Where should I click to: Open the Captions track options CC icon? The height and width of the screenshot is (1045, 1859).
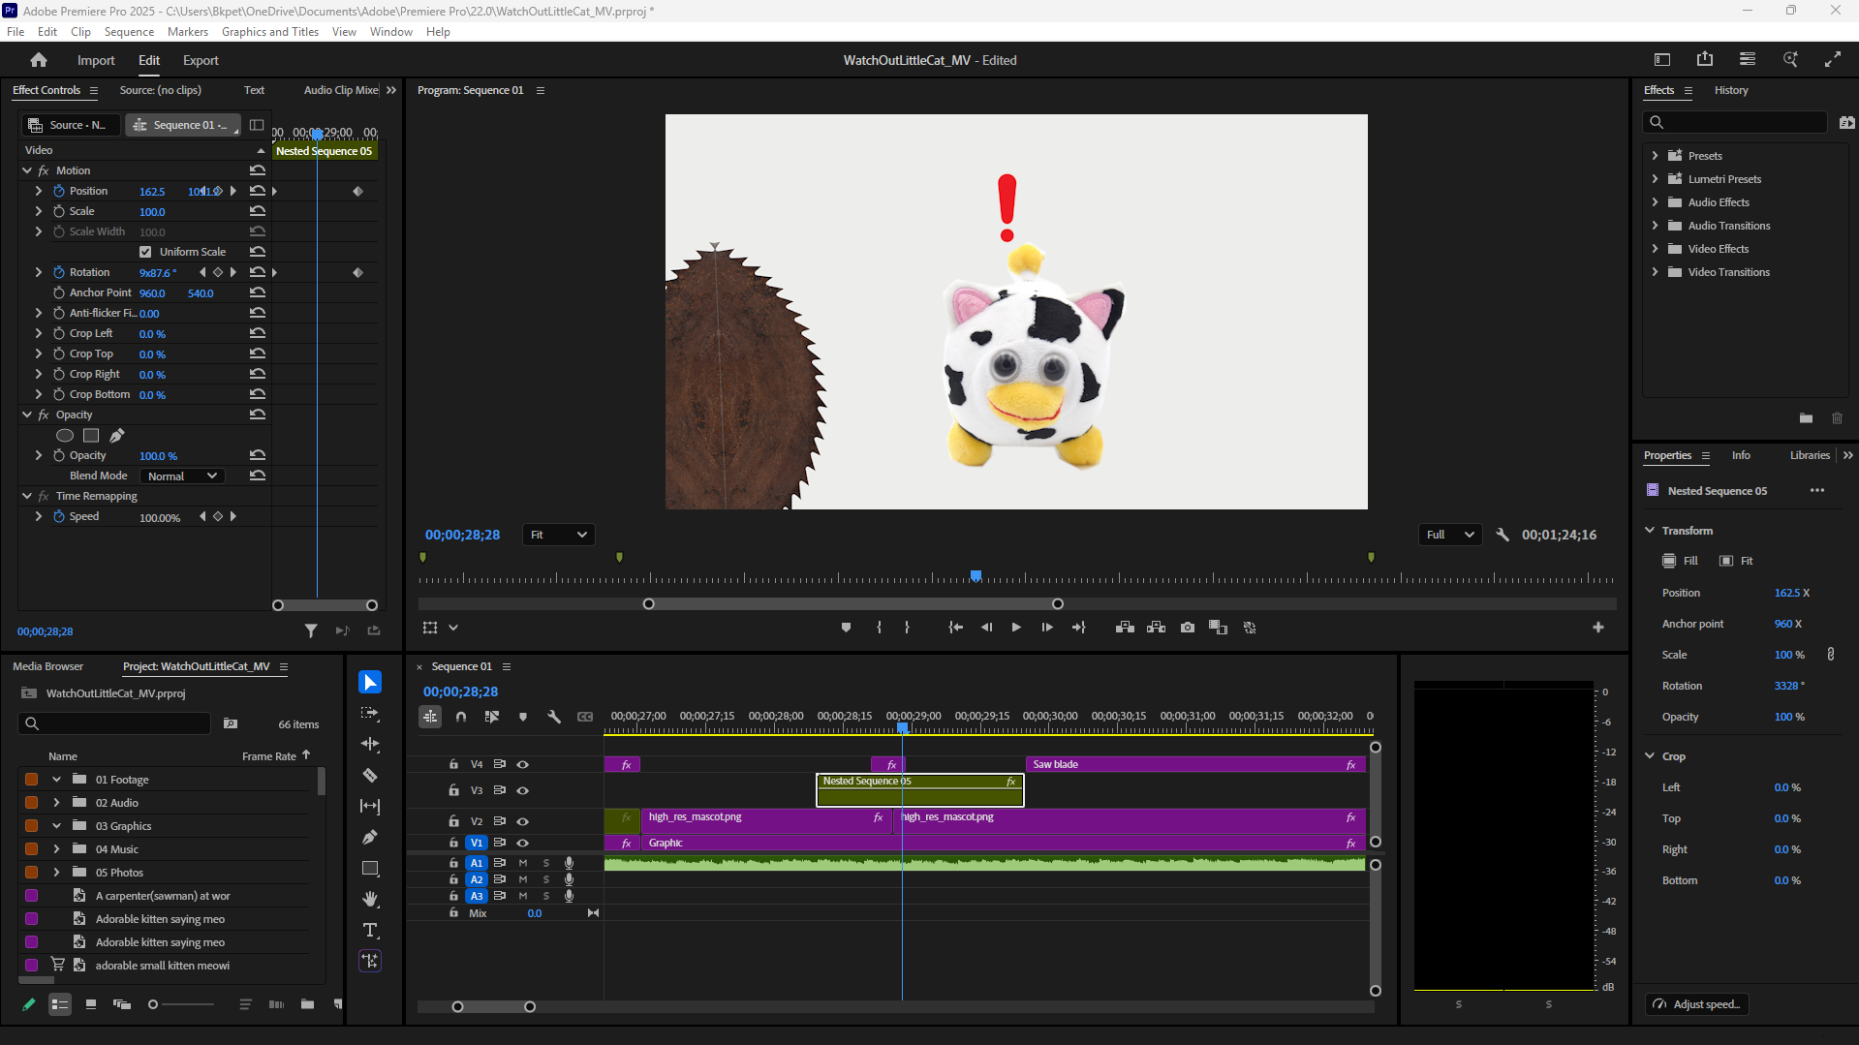585,717
